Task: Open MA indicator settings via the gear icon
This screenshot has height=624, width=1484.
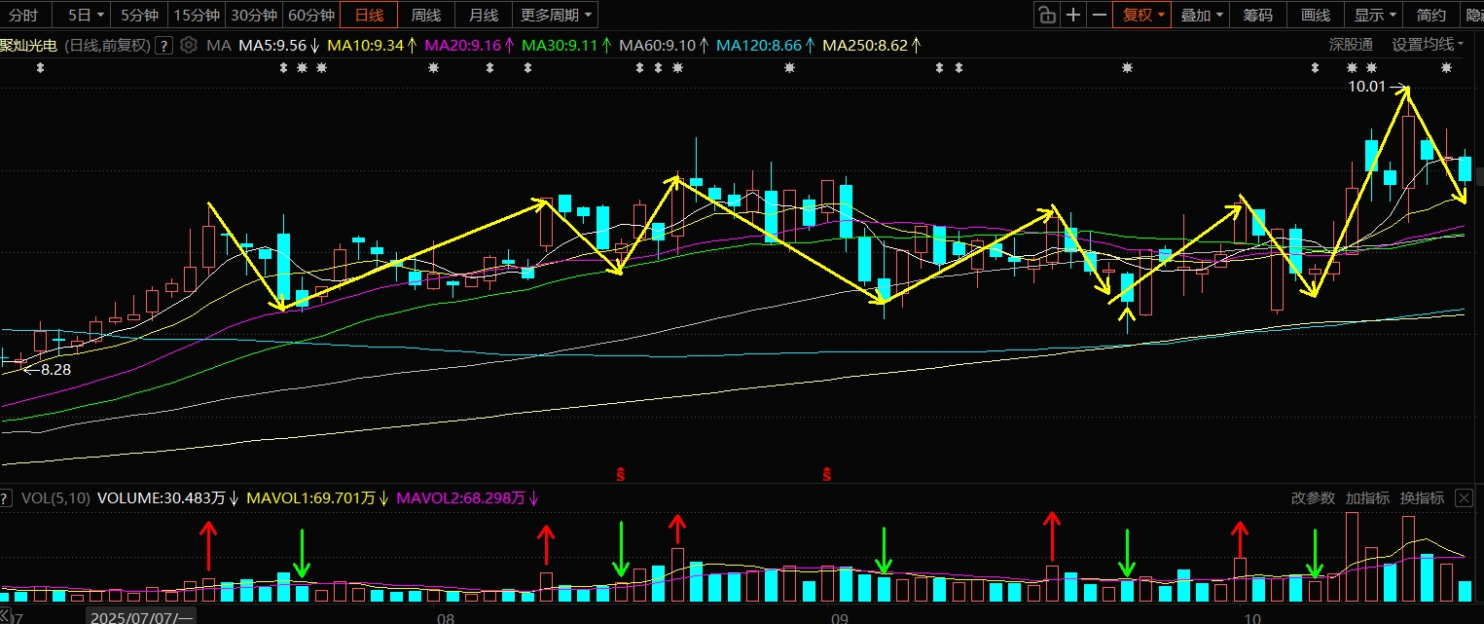Action: 189,45
